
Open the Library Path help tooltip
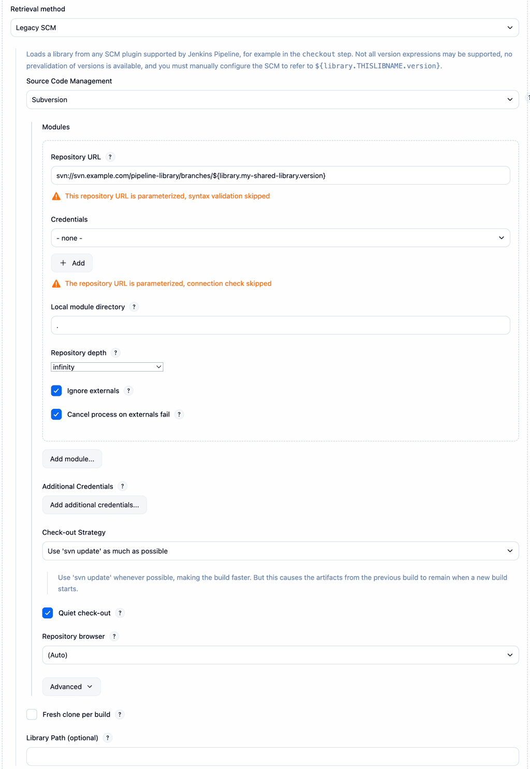click(x=108, y=738)
